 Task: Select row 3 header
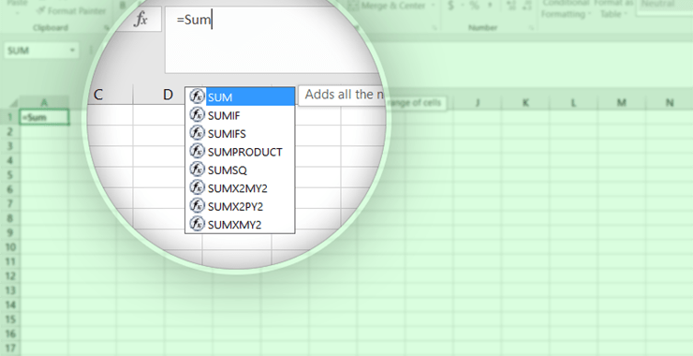coord(9,146)
